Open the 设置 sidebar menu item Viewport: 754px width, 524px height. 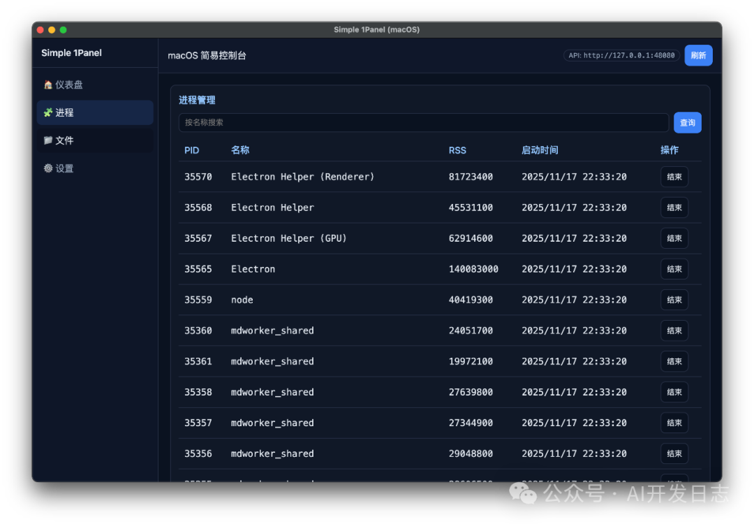click(95, 168)
